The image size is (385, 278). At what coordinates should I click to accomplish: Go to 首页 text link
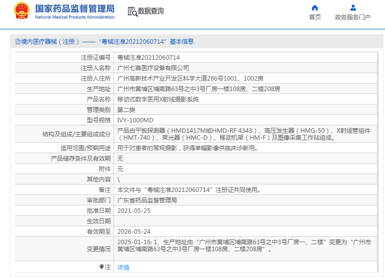(x=315, y=17)
